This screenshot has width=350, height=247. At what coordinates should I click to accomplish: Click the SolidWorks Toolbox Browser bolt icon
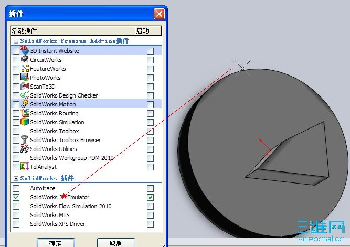coord(25,140)
